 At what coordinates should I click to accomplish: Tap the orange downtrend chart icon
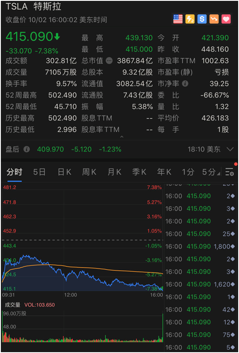coord(214,19)
